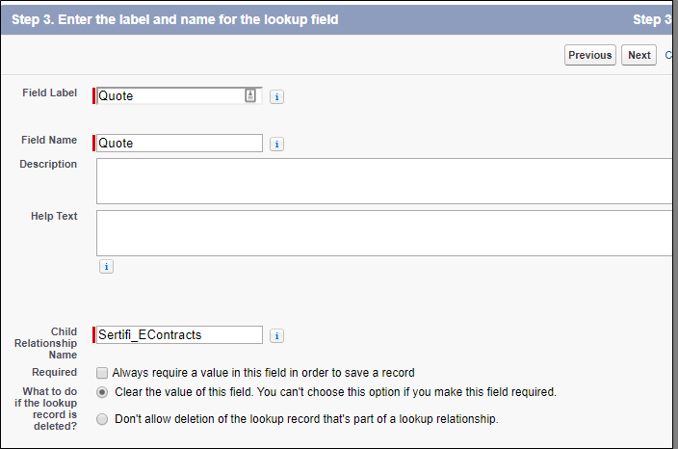Go back with the Previous button

589,55
